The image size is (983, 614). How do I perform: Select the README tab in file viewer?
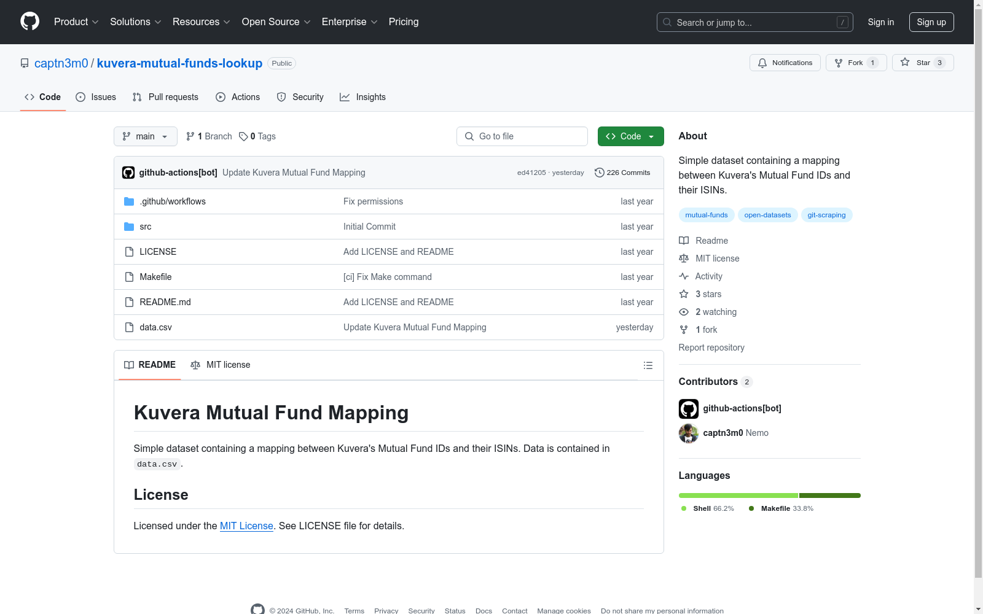(150, 365)
